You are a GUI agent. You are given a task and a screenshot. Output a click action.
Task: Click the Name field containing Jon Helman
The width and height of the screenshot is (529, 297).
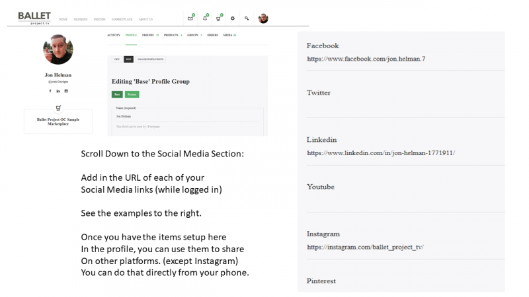(187, 117)
